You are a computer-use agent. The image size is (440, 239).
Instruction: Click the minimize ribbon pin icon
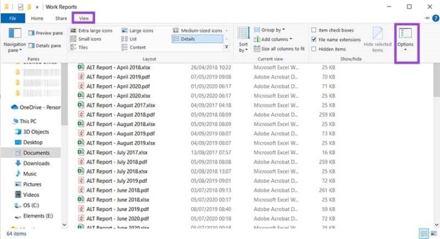[x=427, y=18]
